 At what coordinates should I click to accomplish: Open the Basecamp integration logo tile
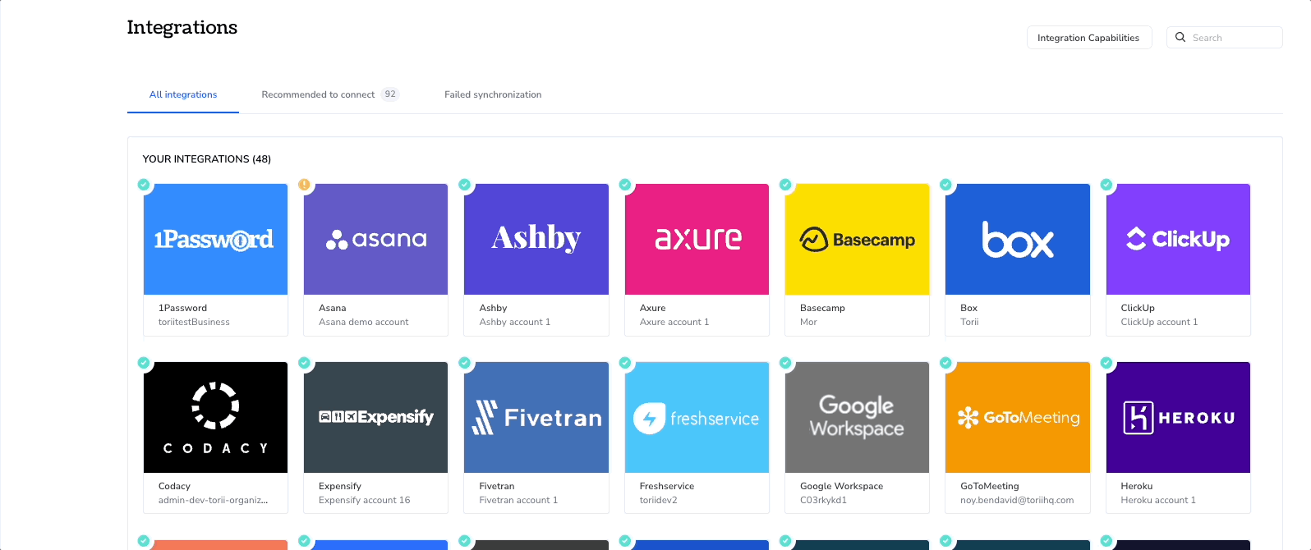(857, 239)
